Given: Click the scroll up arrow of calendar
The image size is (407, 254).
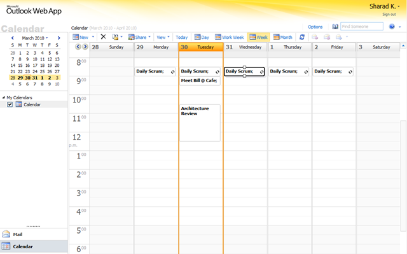Looking at the screenshot, I should click(403, 46).
